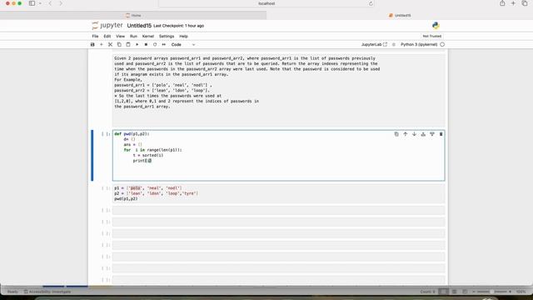
Task: Click inside the def pwd code cell editor
Action: click(x=278, y=156)
